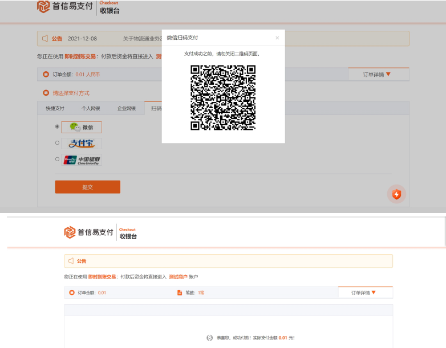Click the China UnionPay logo
This screenshot has width=446, height=348.
(82, 160)
